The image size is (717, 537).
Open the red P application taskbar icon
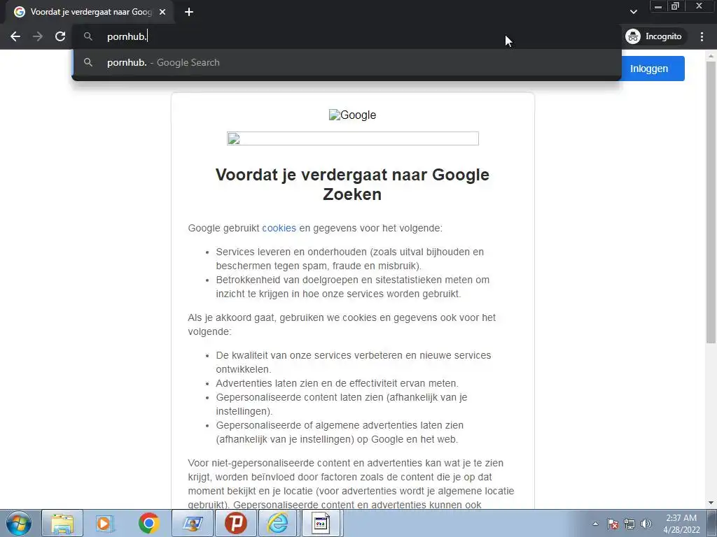coord(235,523)
